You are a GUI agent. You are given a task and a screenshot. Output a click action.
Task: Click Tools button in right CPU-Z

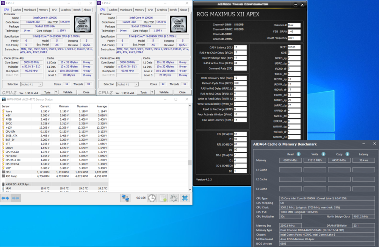144,92
